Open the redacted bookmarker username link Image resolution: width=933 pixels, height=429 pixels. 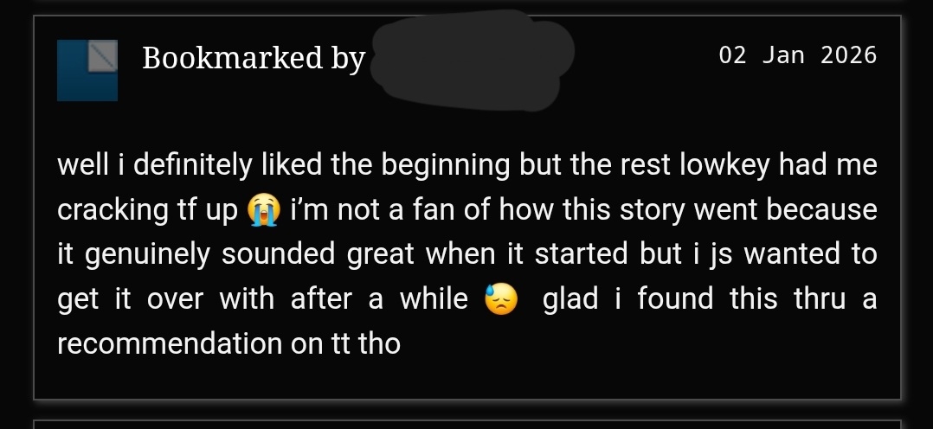click(x=472, y=60)
